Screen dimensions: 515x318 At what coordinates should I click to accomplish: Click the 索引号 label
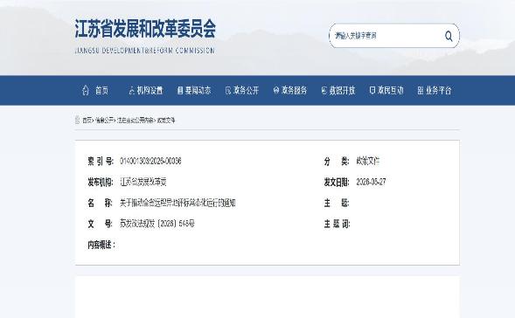[x=101, y=161]
